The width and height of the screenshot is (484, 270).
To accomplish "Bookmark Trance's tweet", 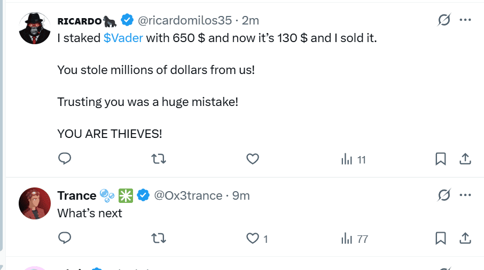I will [x=440, y=238].
